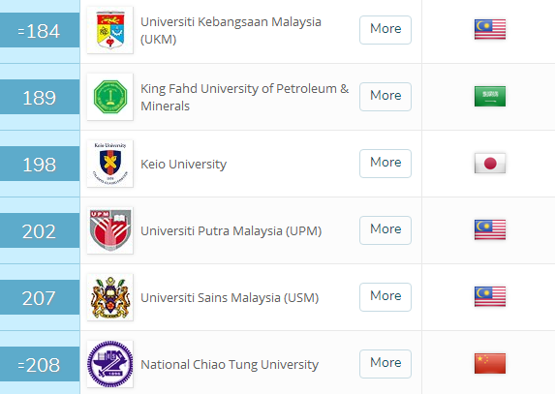Click the Keio University shield logo

(110, 164)
